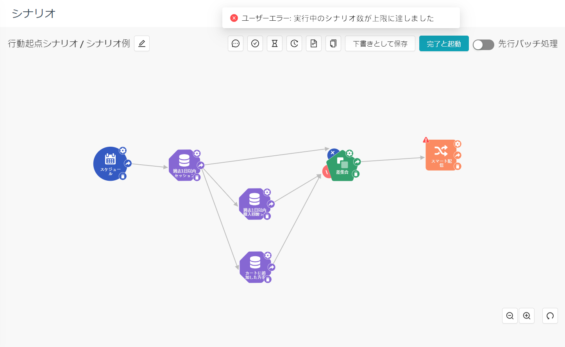Zoom out the canvas with minus magnifier
Screen dimensions: 565x347
(510, 316)
